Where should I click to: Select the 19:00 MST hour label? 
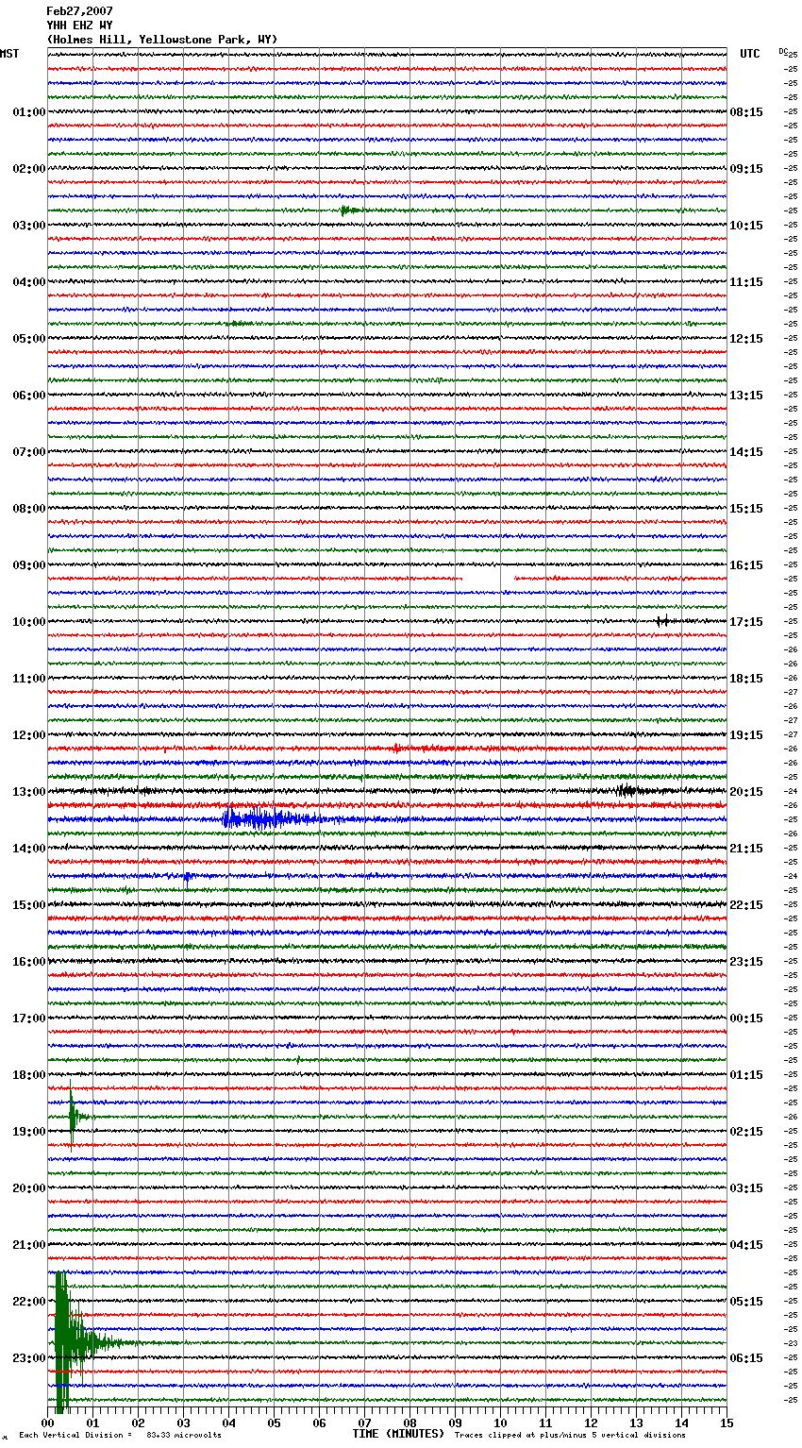click(29, 1132)
